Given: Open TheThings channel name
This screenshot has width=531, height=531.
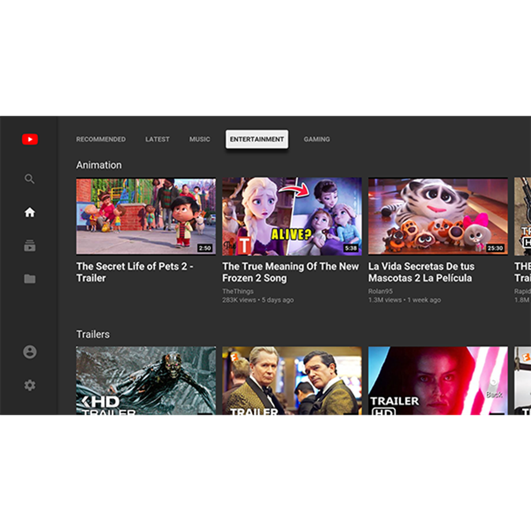Looking at the screenshot, I should click(x=238, y=291).
